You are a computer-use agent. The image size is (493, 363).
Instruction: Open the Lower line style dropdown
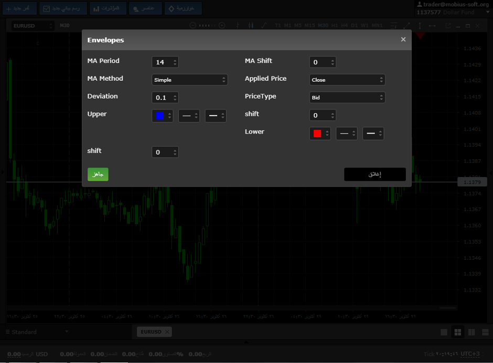[347, 134]
